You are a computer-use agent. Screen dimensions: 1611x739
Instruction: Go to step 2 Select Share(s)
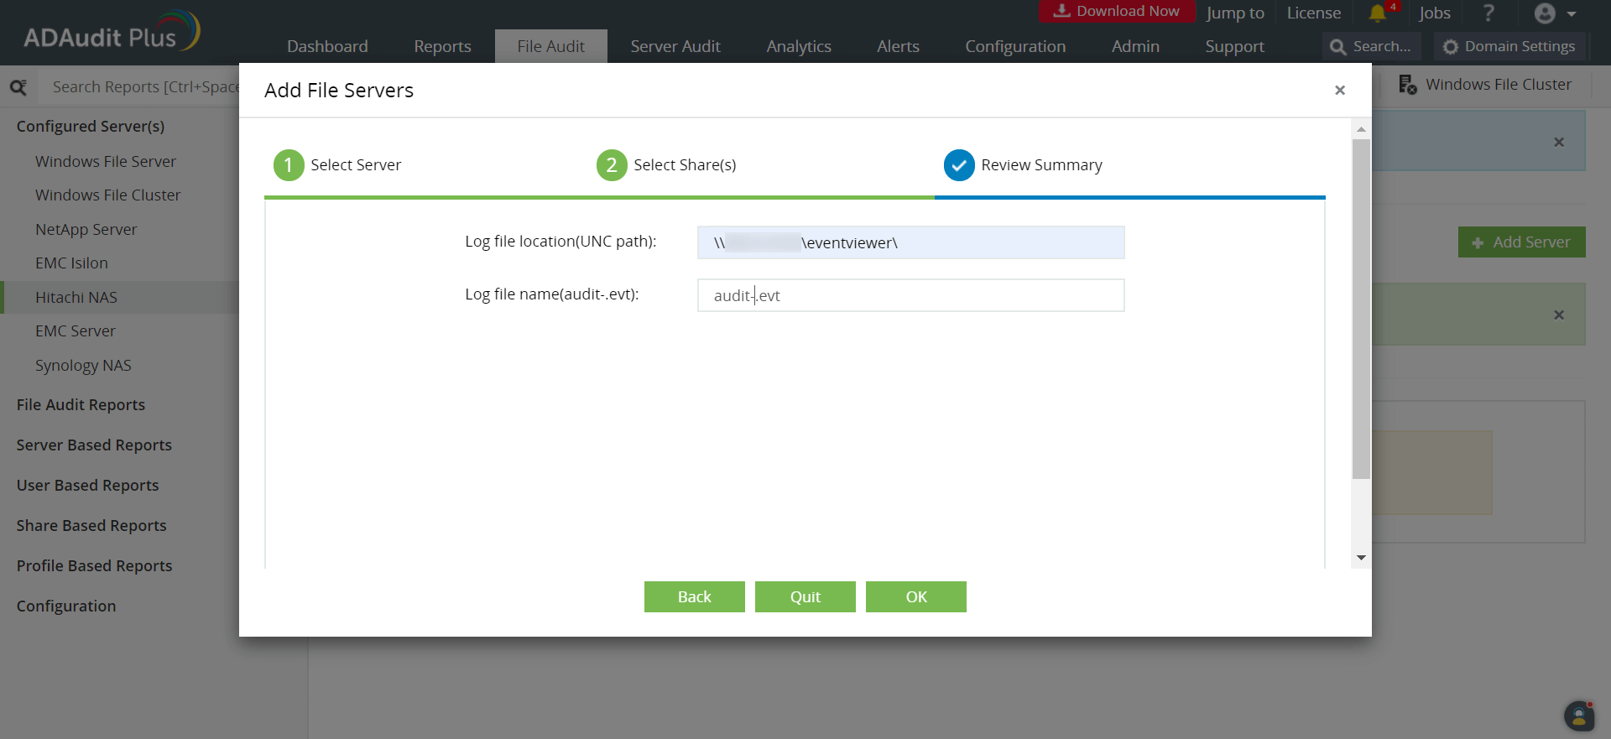612,165
